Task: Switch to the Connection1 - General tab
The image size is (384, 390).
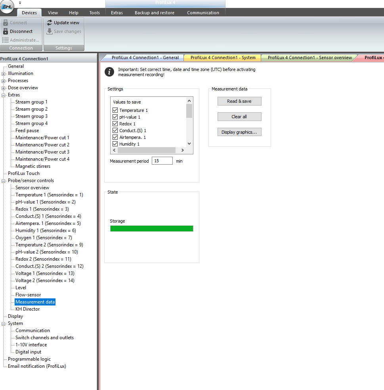Action: point(145,58)
